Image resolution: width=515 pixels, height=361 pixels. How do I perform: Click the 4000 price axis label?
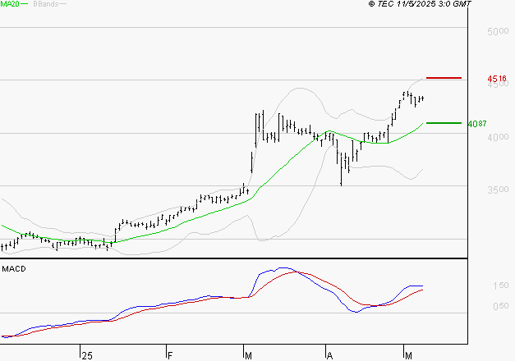coord(498,137)
